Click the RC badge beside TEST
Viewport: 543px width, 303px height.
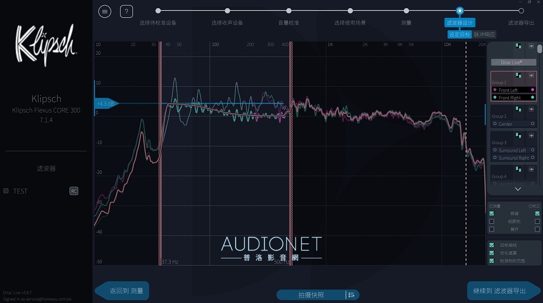(x=74, y=191)
